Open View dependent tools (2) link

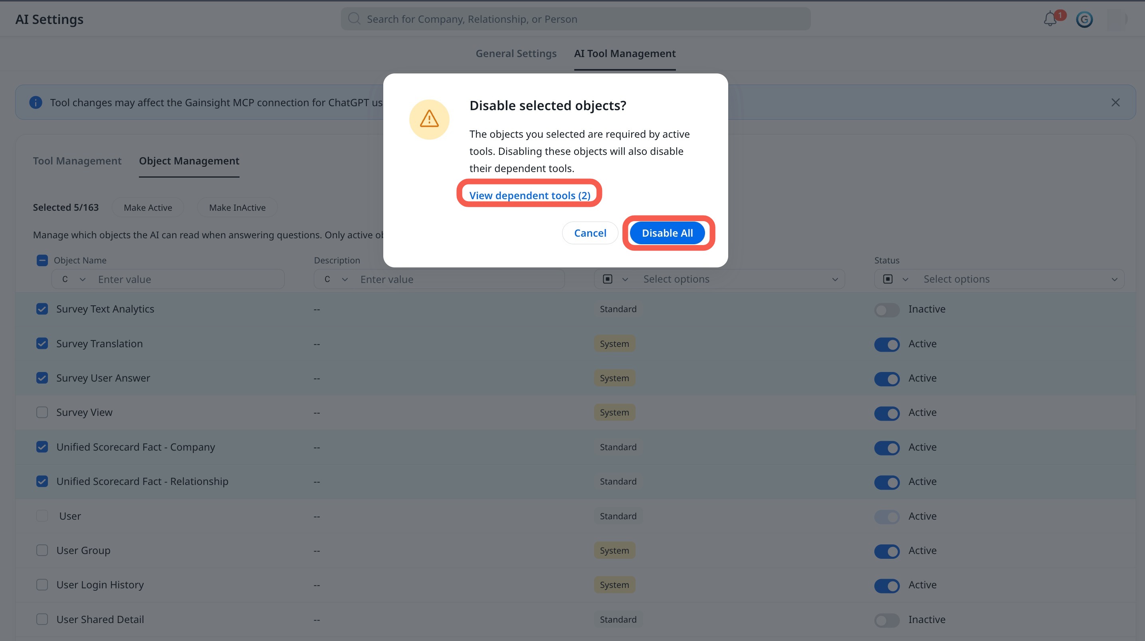point(530,195)
